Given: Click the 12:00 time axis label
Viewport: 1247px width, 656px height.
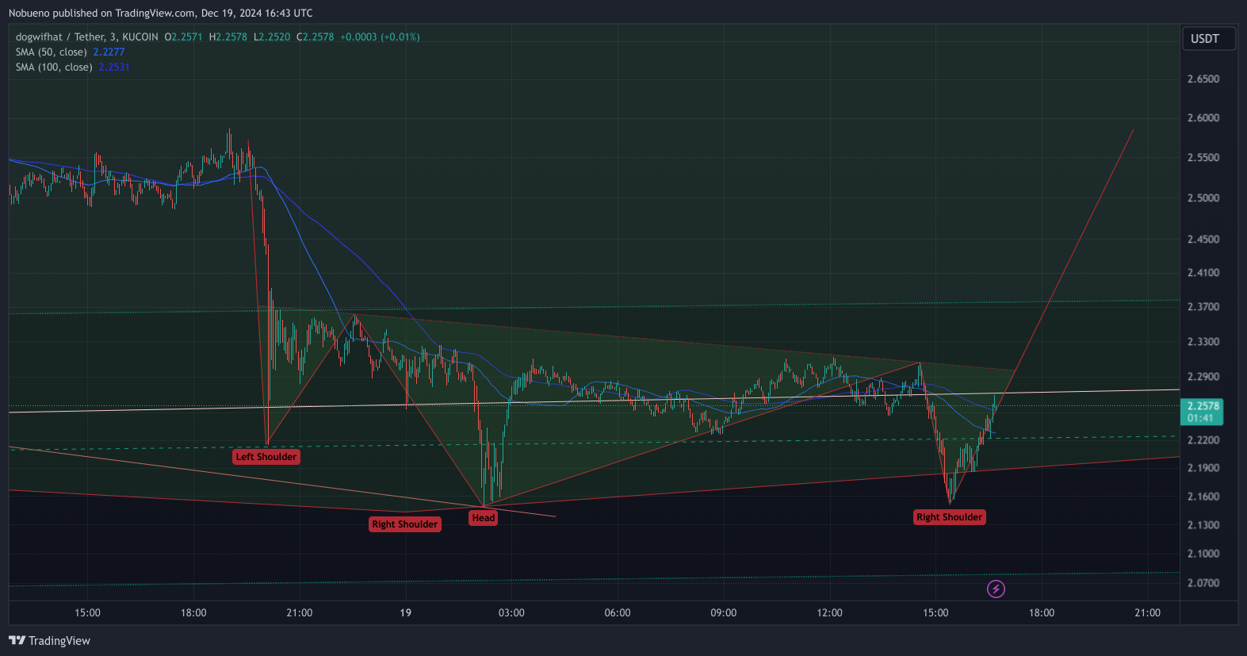Looking at the screenshot, I should (829, 613).
